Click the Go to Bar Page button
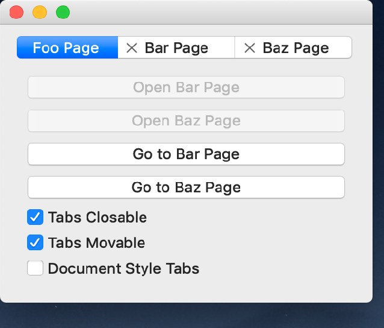The image size is (384, 328). coord(186,154)
